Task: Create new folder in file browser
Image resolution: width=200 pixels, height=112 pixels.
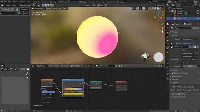Action: pos(17,9)
